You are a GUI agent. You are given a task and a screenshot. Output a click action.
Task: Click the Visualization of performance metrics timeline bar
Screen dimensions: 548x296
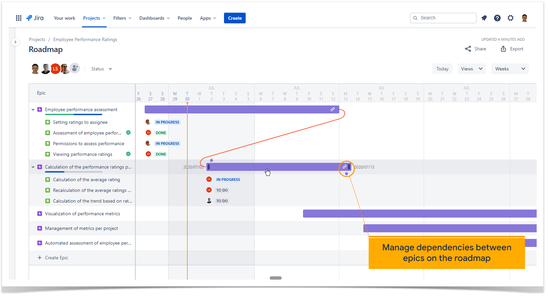coord(420,214)
